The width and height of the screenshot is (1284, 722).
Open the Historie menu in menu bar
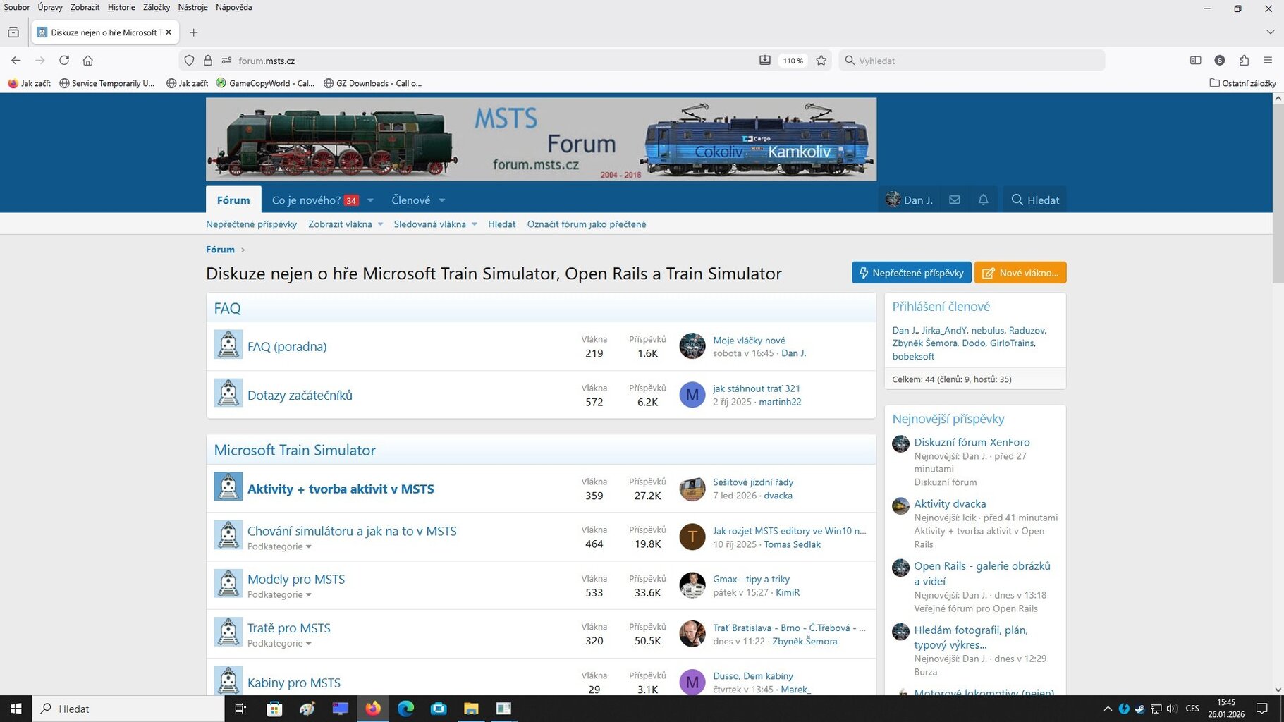121,7
